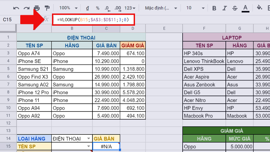Click the Undo arrow icon

click(x=16, y=8)
